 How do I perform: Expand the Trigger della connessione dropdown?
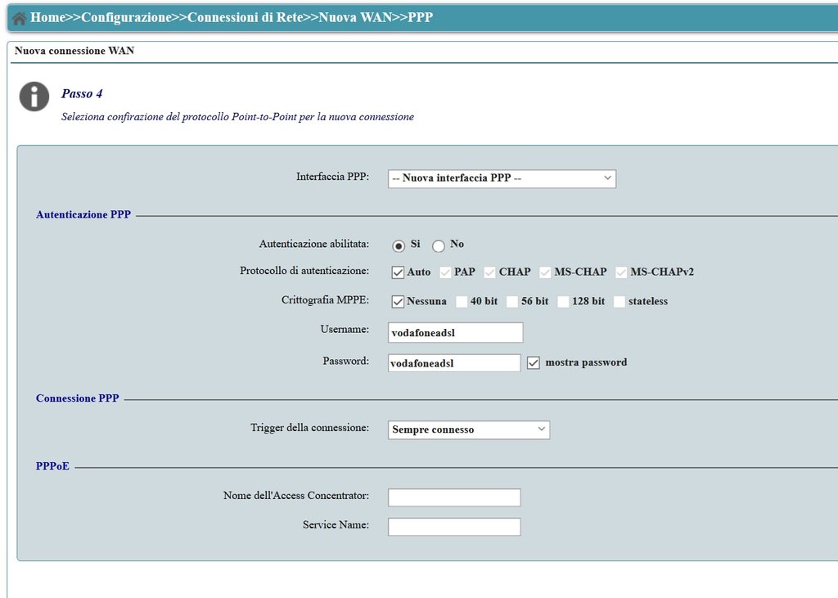pos(468,429)
